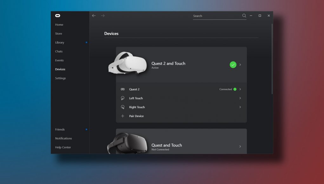
Task: Click the plus icon next to Pair Device
Action: click(x=123, y=116)
